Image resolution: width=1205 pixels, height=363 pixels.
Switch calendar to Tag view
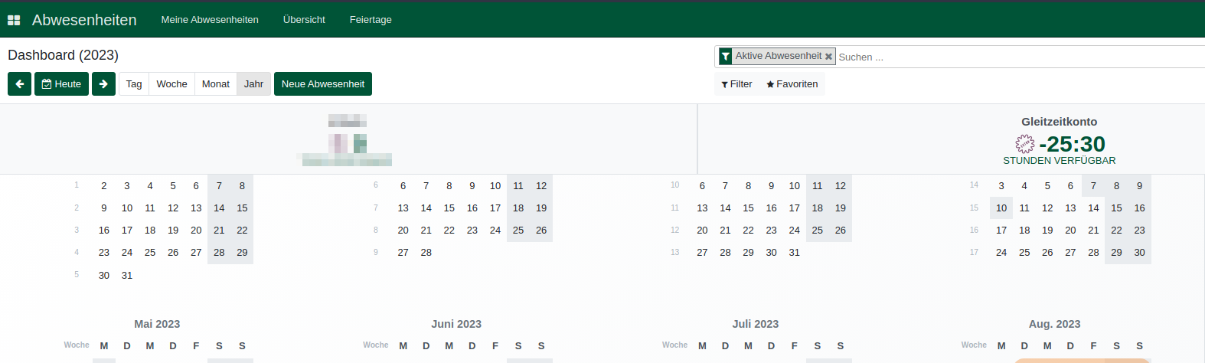[134, 84]
